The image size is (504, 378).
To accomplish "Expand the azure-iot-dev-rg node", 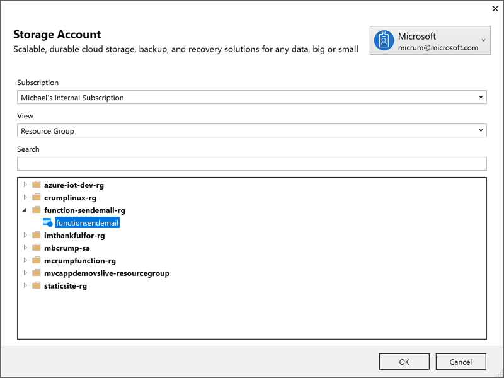I will 25,185.
